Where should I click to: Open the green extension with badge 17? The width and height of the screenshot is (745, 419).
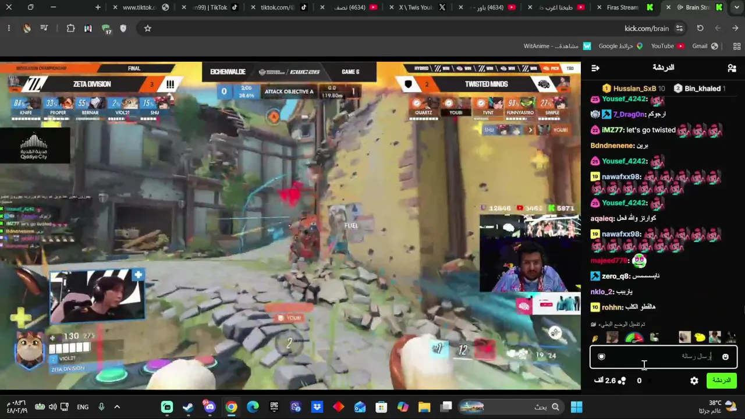(x=106, y=29)
